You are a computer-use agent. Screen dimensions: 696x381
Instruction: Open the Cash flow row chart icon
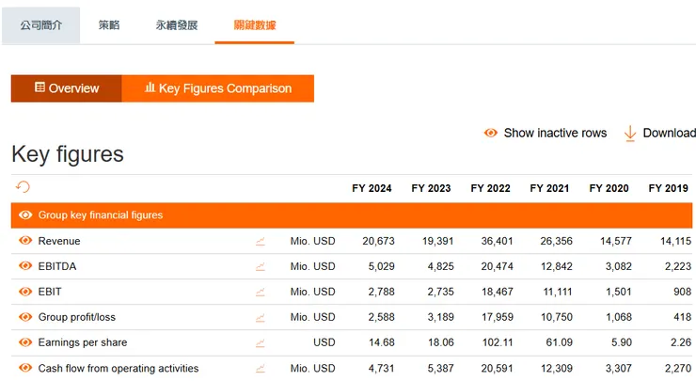261,368
